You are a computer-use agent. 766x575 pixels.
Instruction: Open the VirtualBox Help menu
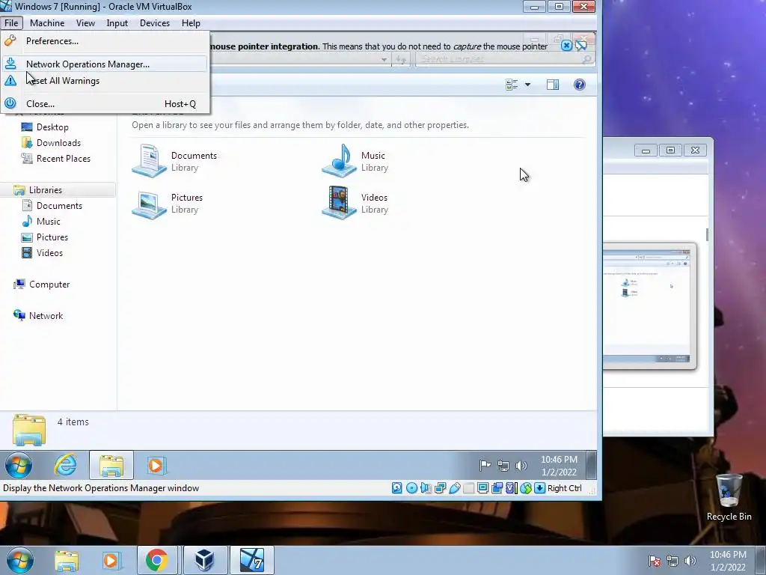[191, 23]
